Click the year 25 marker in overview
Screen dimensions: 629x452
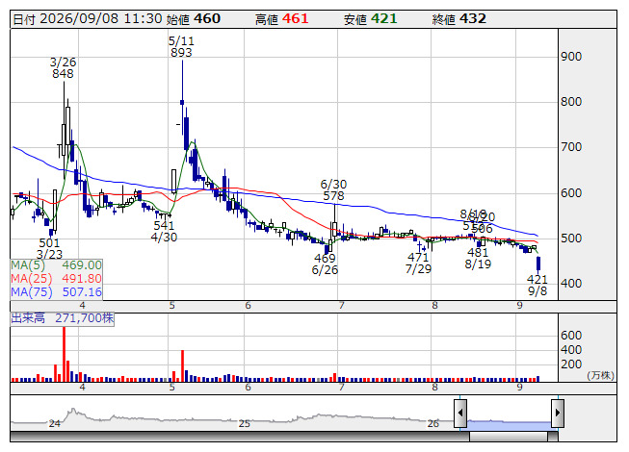point(245,423)
